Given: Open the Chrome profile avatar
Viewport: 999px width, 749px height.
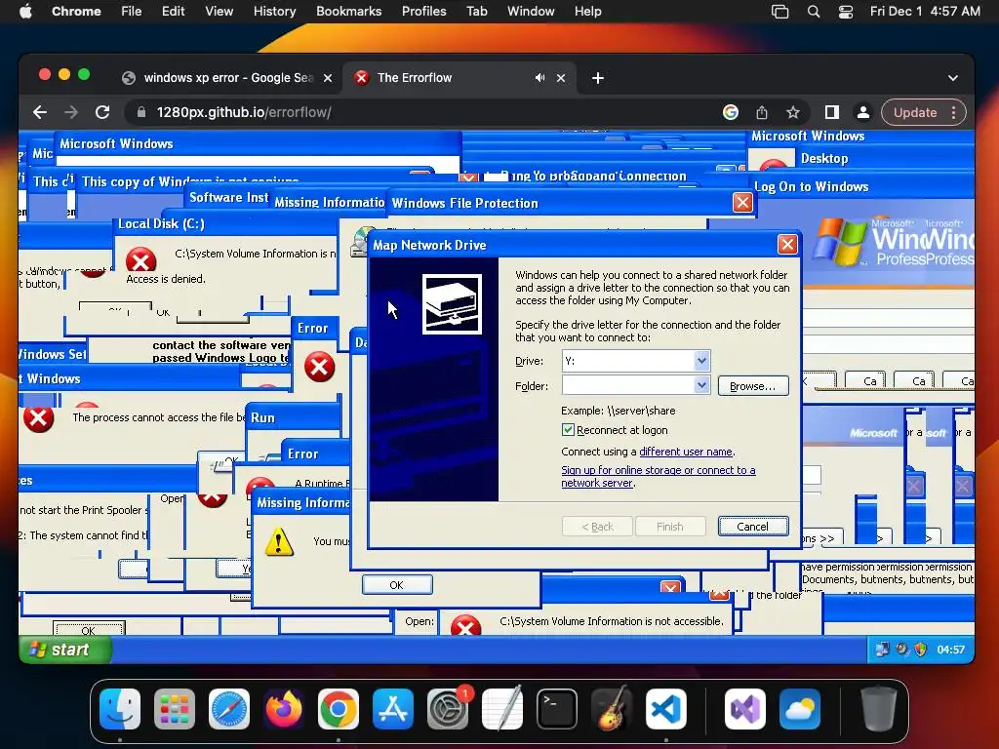Looking at the screenshot, I should pos(862,112).
